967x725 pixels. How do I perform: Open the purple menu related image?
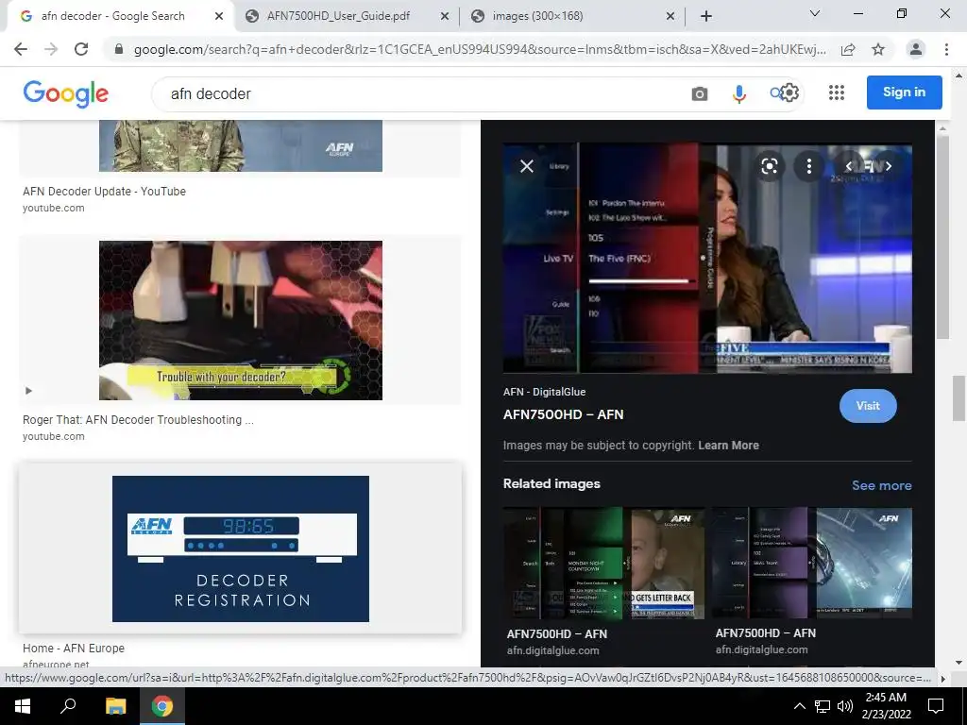click(812, 563)
